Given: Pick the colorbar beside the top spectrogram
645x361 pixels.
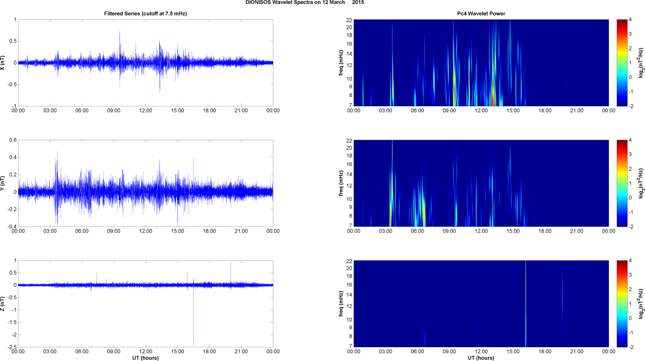Looking at the screenshot, I should [622, 63].
